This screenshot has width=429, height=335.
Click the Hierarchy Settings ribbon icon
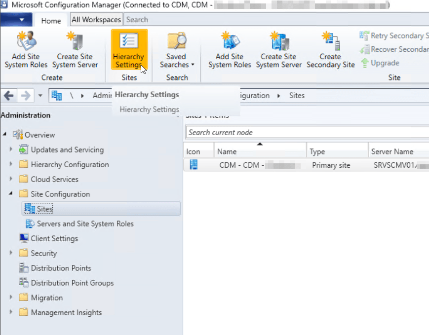point(129,49)
